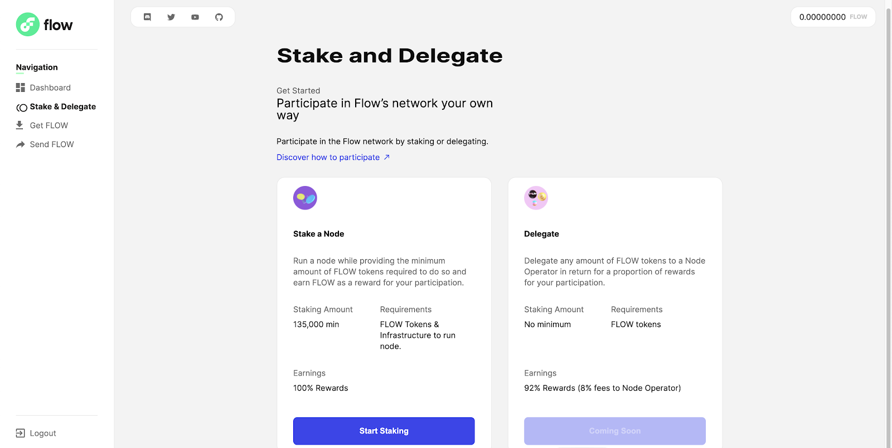Screen dimensions: 892x448
Task: Click the purple Stake a Node icon
Action: [305, 198]
